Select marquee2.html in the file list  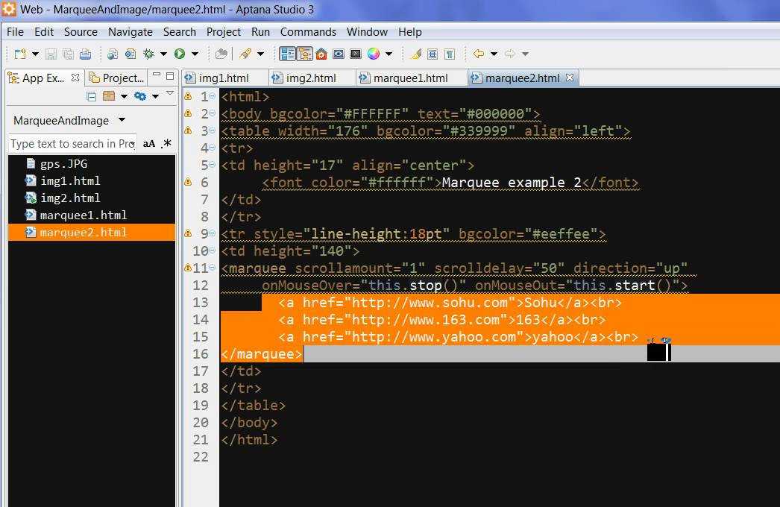coord(92,233)
